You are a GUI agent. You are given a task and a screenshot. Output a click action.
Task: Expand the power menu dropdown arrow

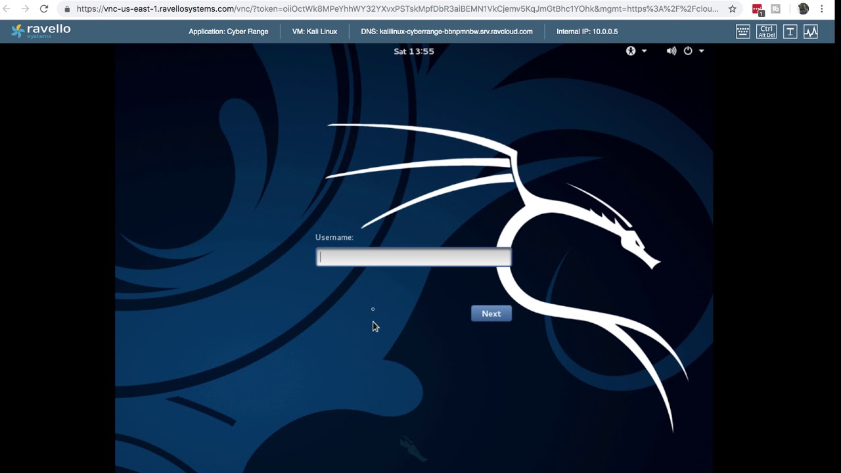click(701, 51)
